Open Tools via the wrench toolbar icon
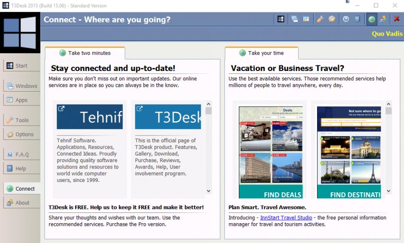This screenshot has height=243, width=404. point(320,19)
